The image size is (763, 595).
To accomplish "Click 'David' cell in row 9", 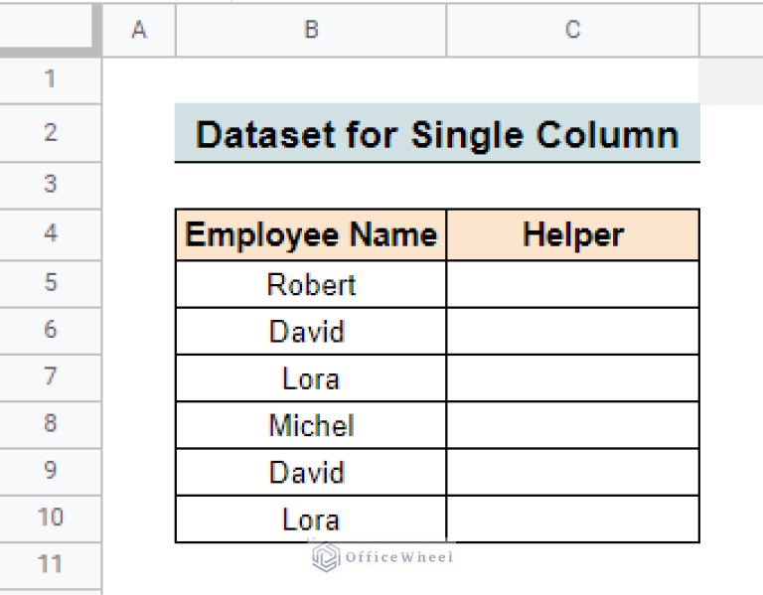I will click(311, 472).
